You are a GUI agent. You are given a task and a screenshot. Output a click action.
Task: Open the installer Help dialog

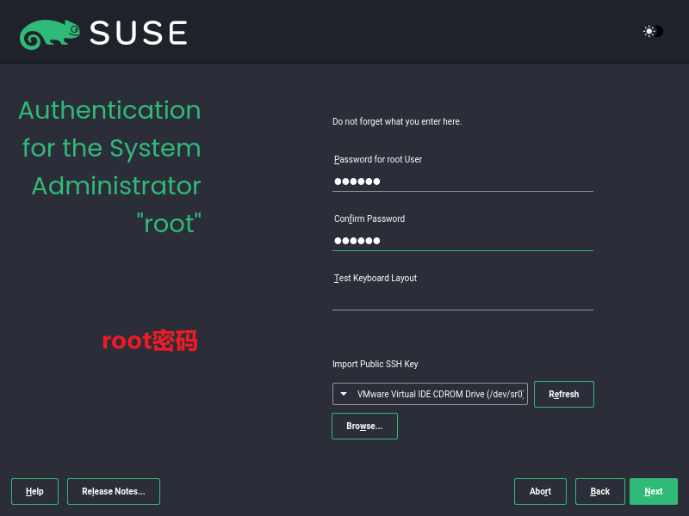tap(34, 491)
